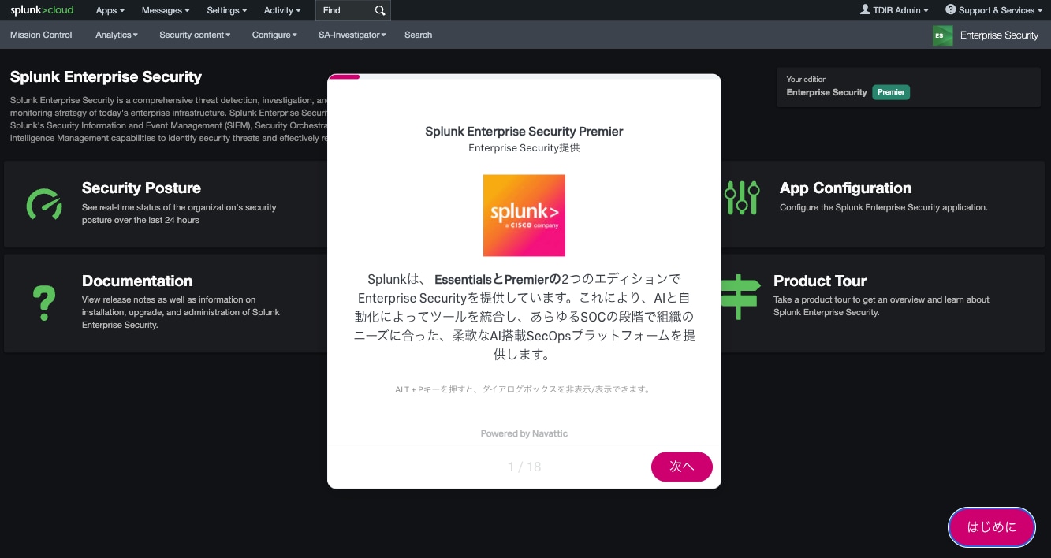
Task: Go to Mission Control
Action: tap(41, 35)
